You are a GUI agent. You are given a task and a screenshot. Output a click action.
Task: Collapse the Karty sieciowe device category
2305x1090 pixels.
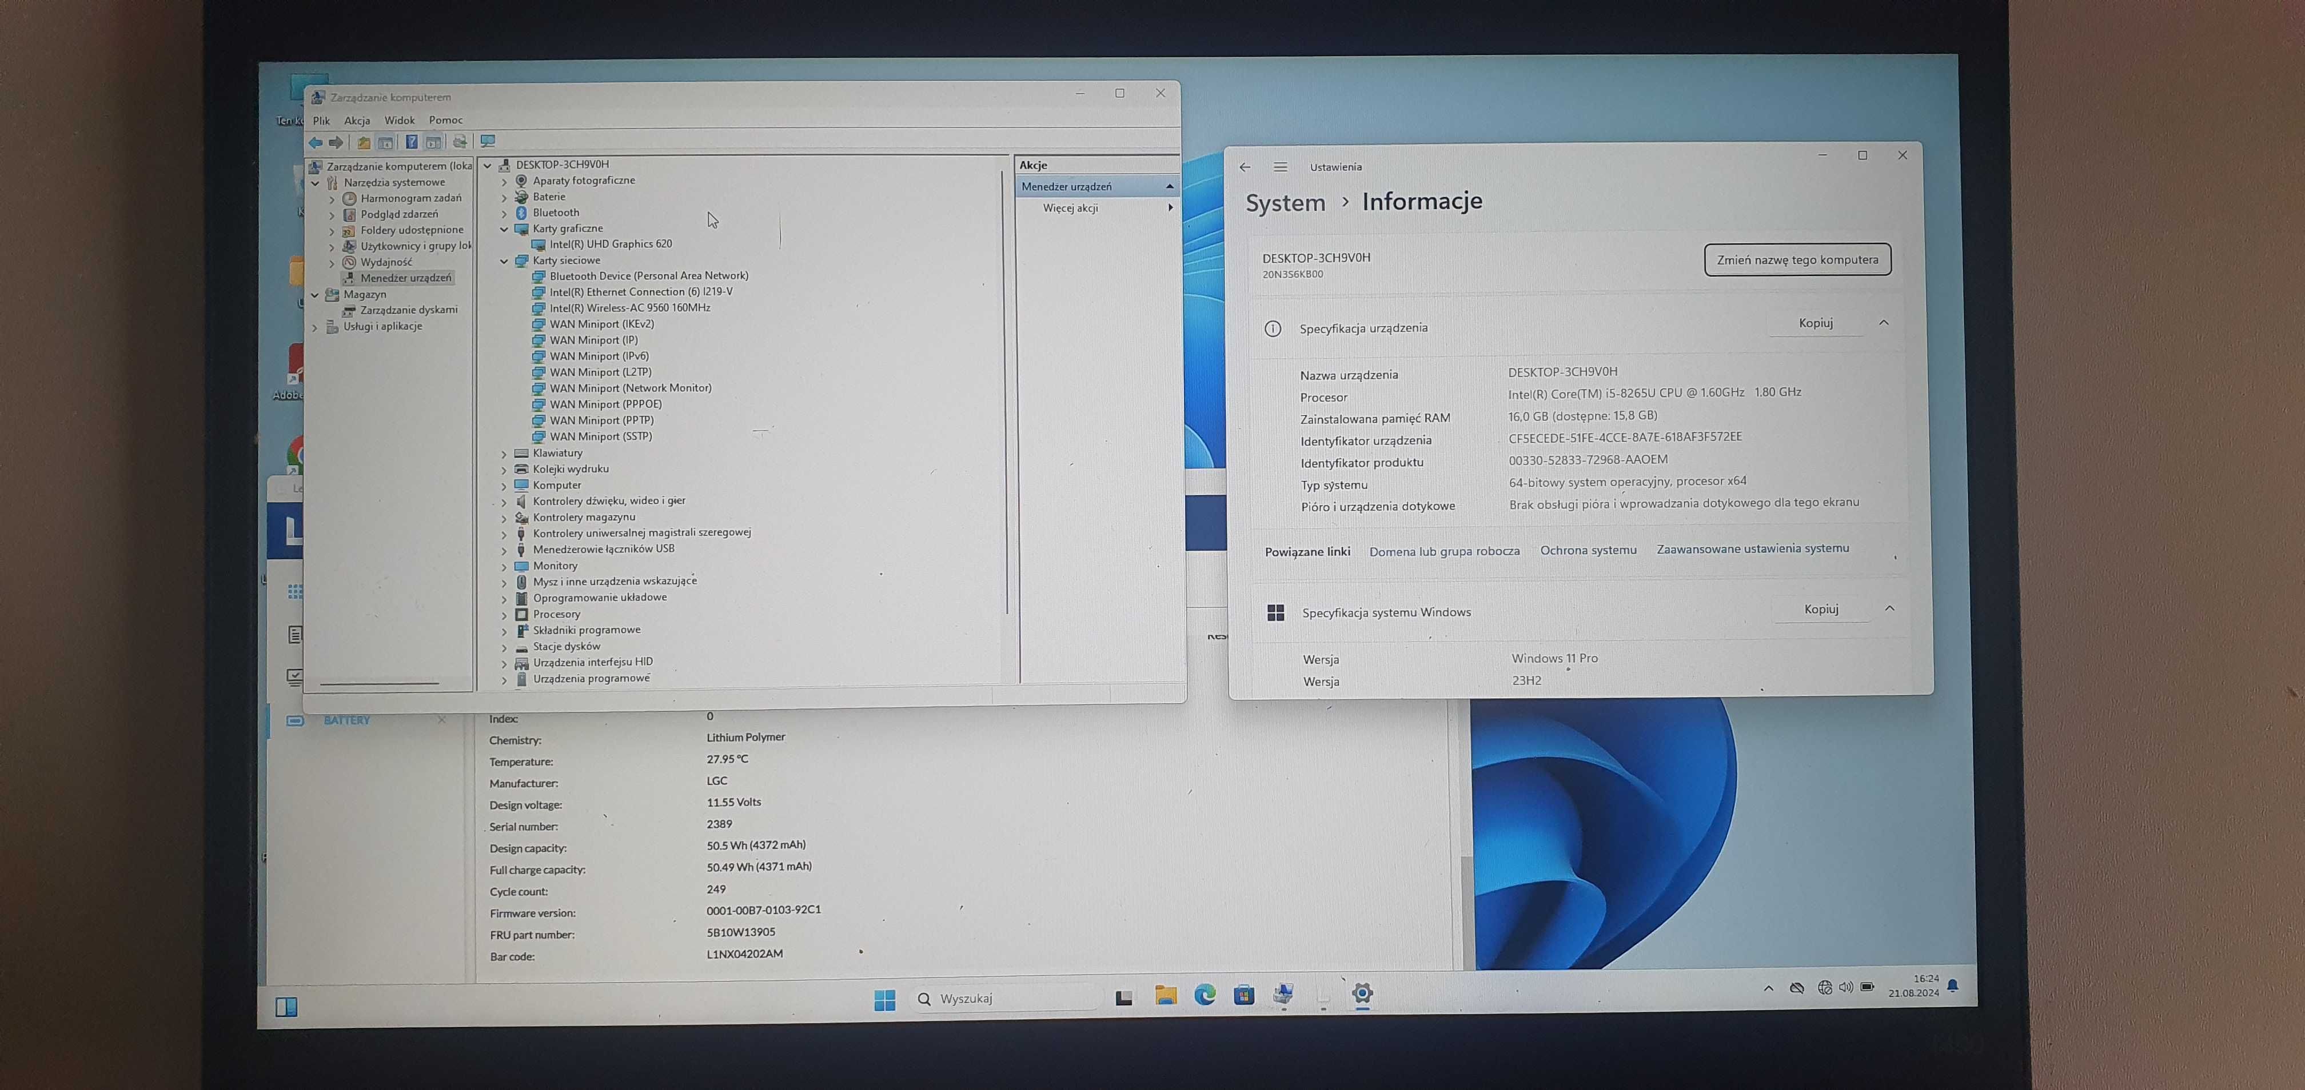pos(504,261)
